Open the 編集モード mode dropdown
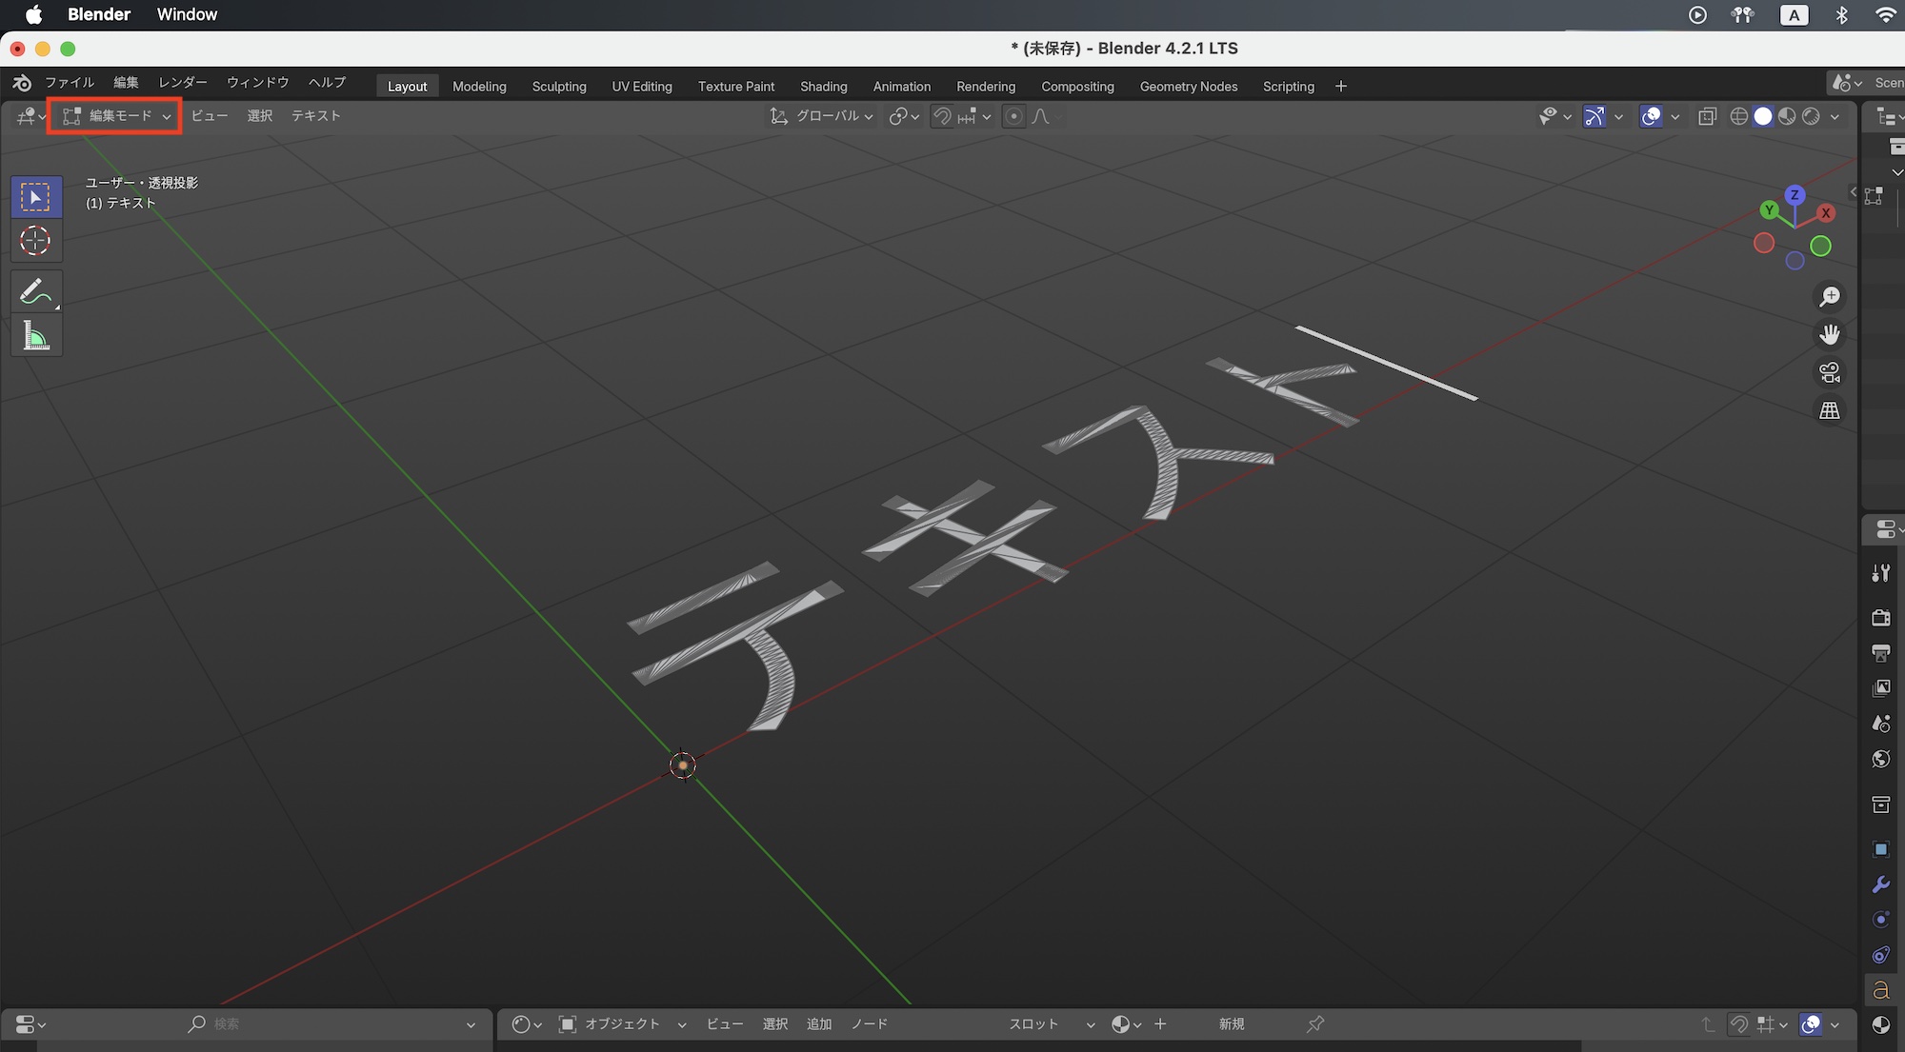Viewport: 1905px width, 1052px height. 116,116
